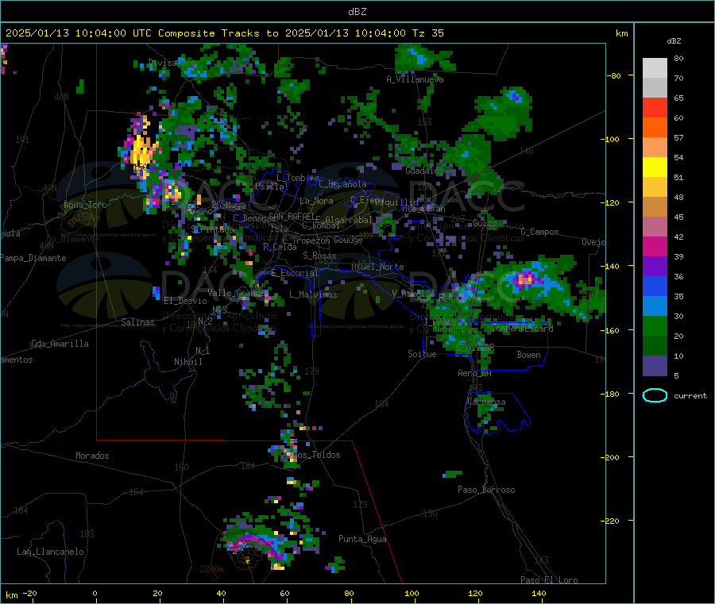The width and height of the screenshot is (715, 604).
Task: Click the C_Espanola location label
Action: point(342,184)
